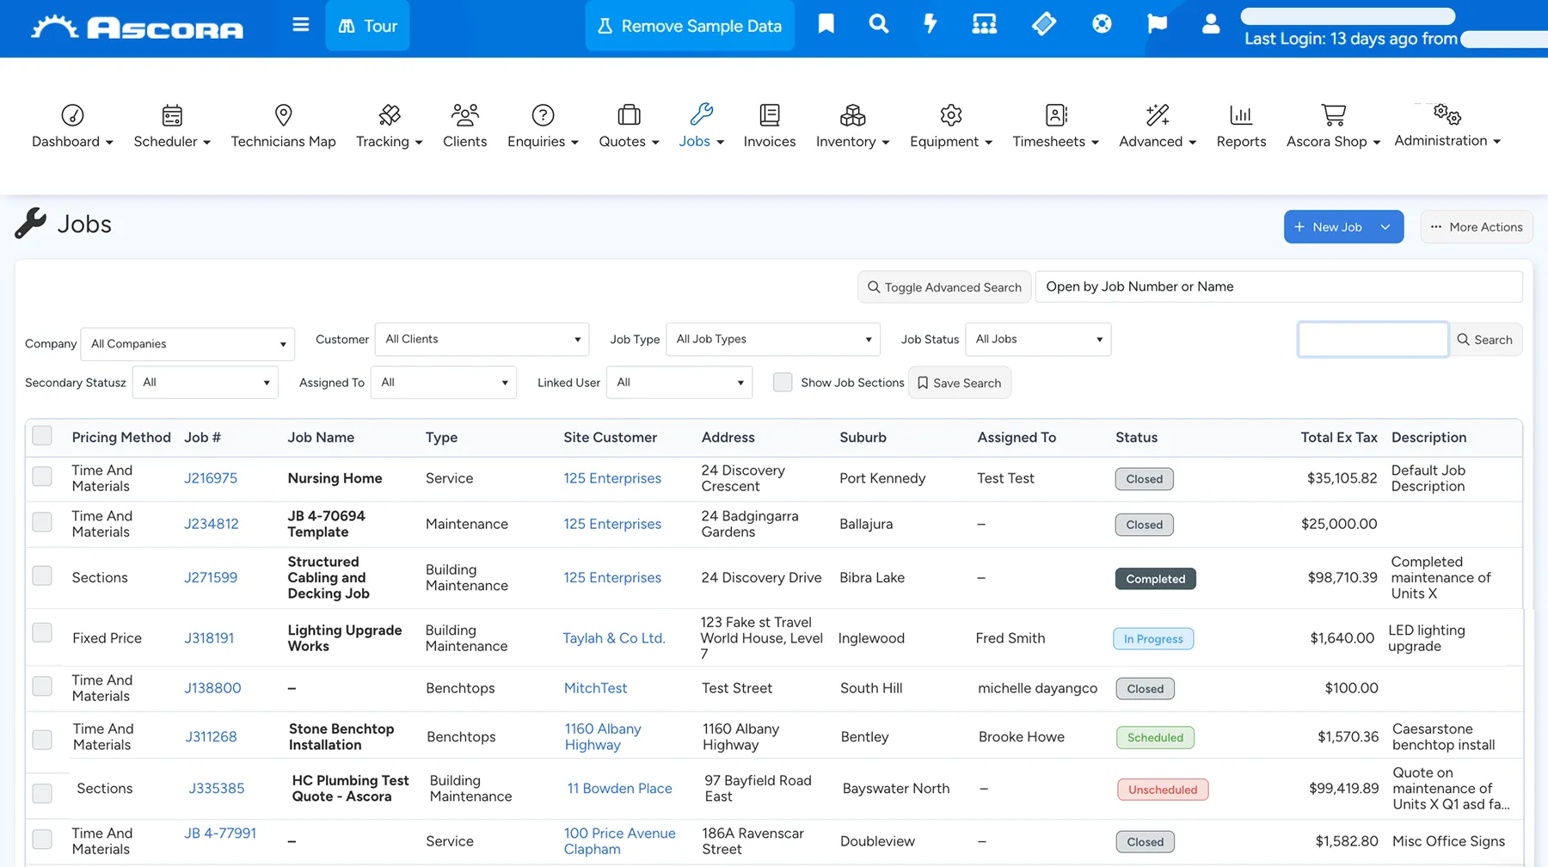Open the Equipment gear menu
The width and height of the screenshot is (1548, 867).
click(x=950, y=126)
